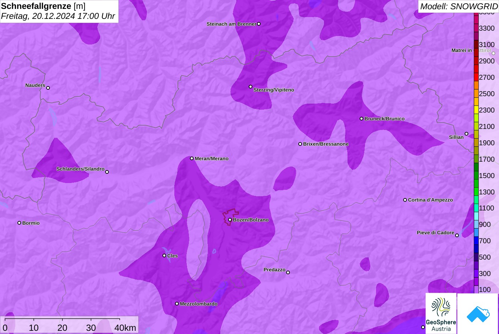Click the 1300 legend value
The image size is (499, 334).
tap(487, 192)
